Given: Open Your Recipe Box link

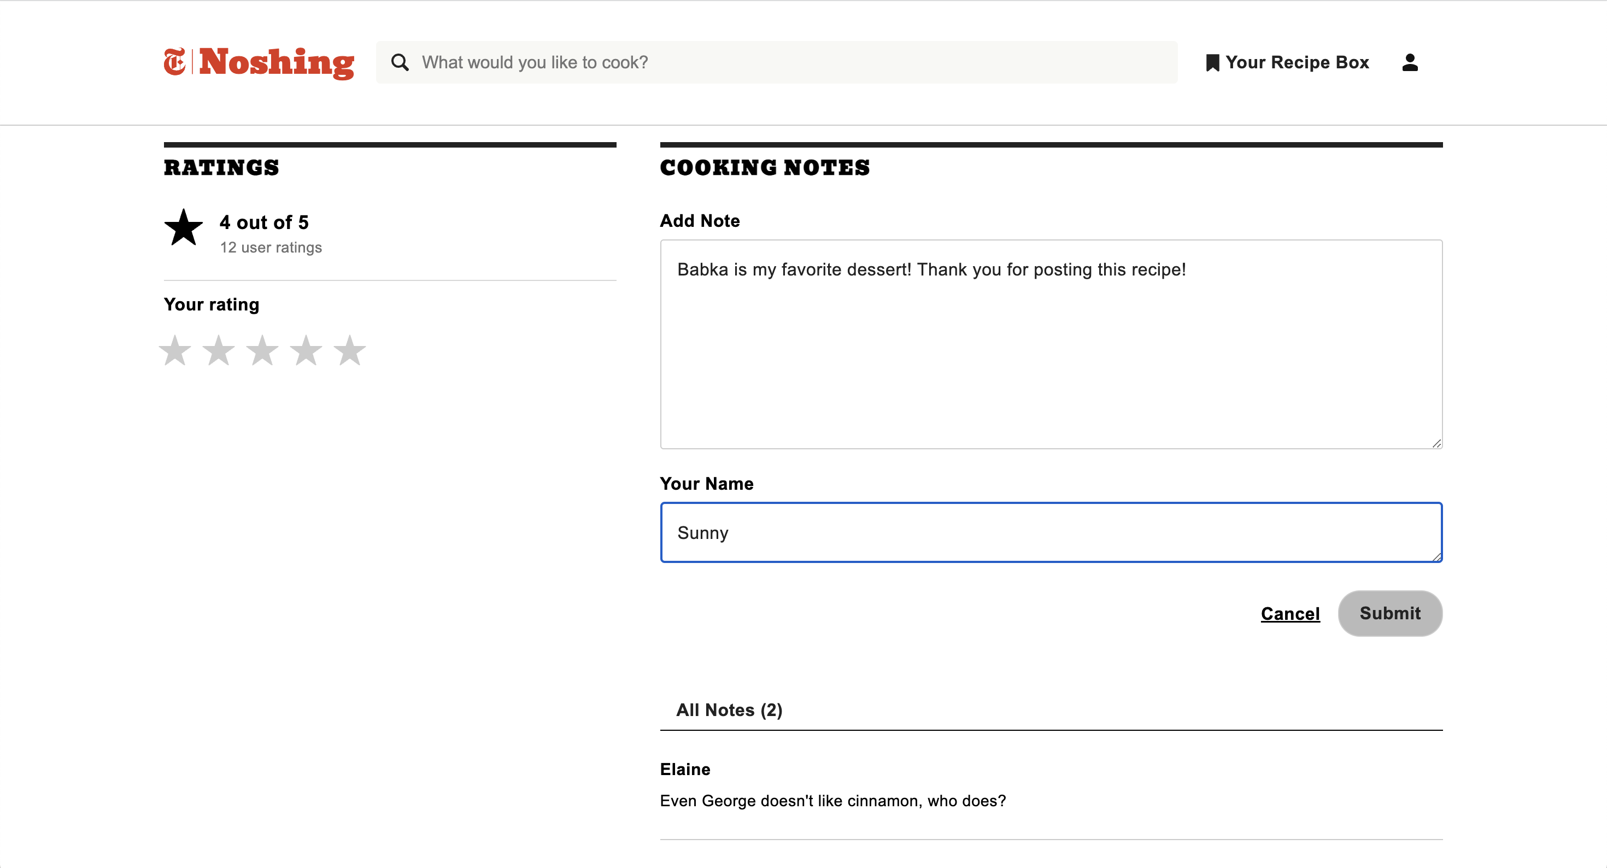Looking at the screenshot, I should click(1297, 62).
